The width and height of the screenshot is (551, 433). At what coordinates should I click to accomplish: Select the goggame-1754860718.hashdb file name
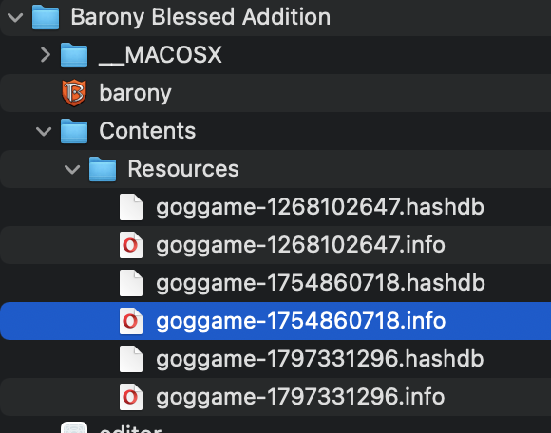pos(320,283)
